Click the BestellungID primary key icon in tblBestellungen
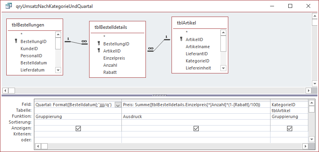Screen dimensions: 319x152 16,41
